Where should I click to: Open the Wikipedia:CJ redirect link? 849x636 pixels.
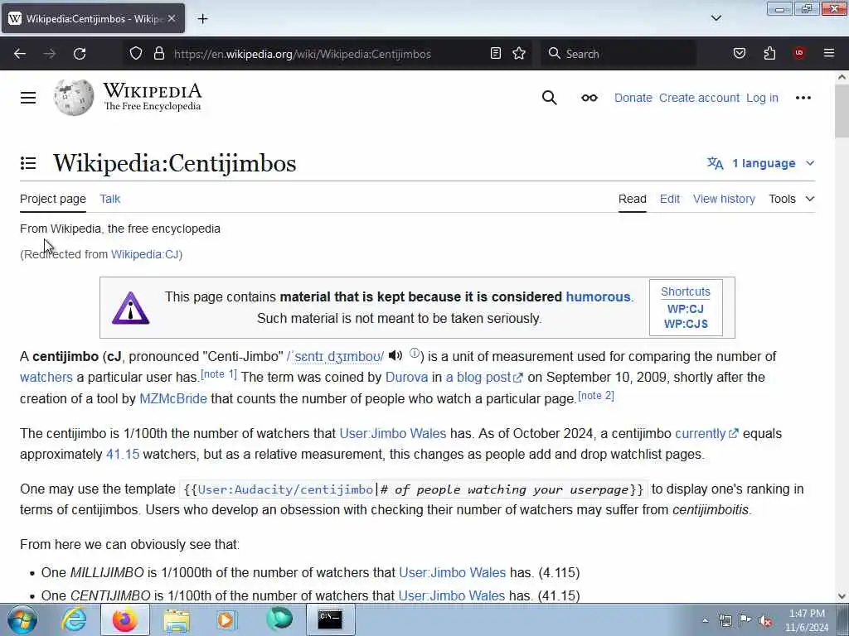[145, 254]
